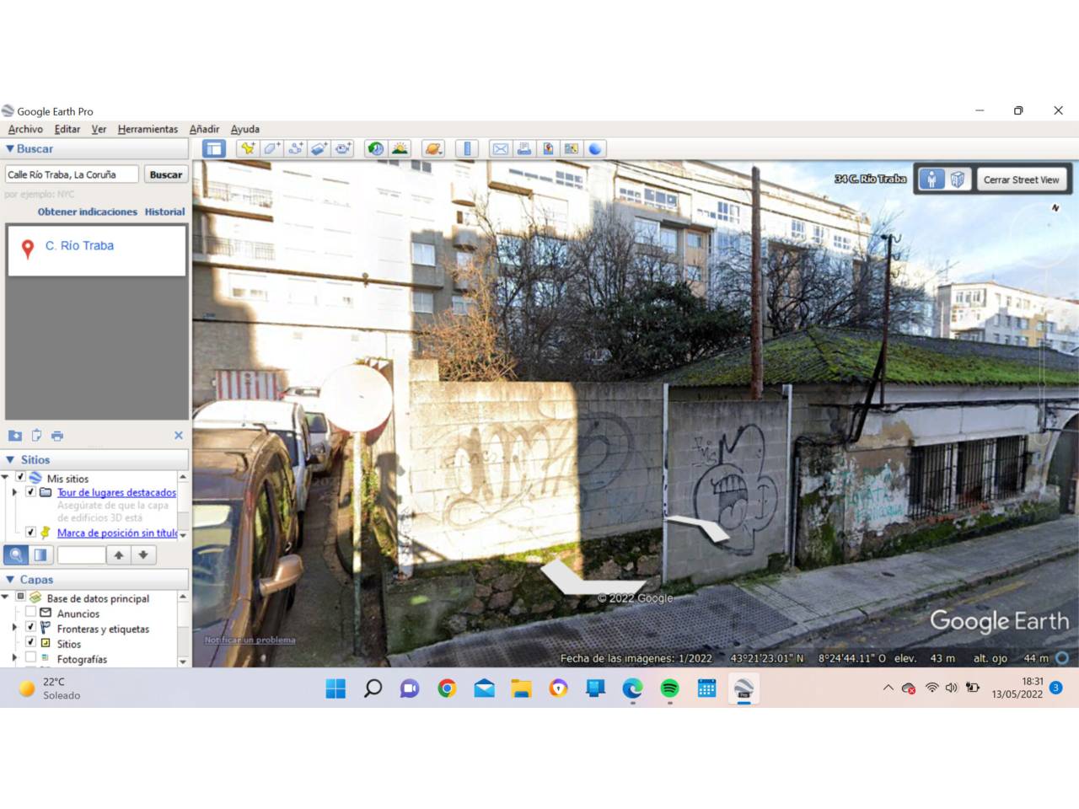1079x809 pixels.
Task: Disable the Fronteras y etiquetas layer checkbox
Action: click(31, 627)
